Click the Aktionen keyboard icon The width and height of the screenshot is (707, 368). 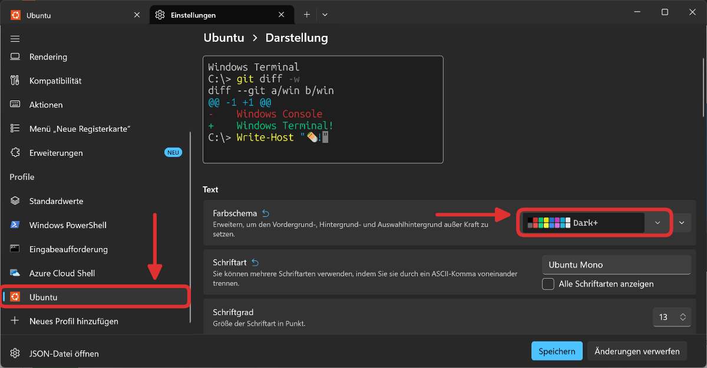(x=15, y=105)
